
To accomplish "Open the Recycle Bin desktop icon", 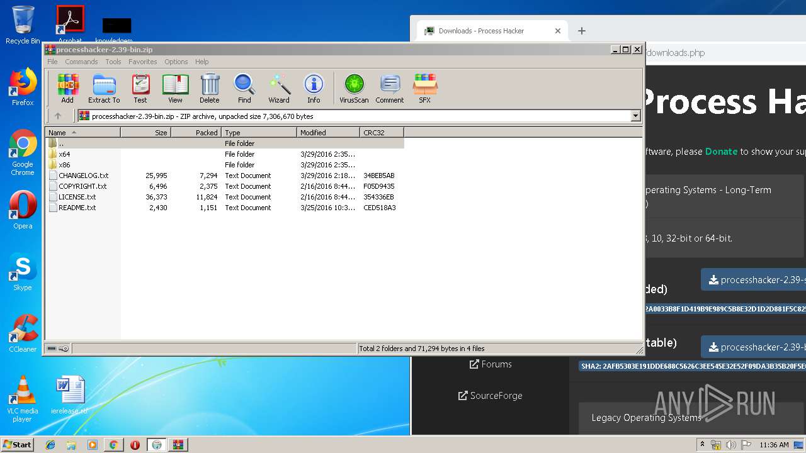I will tap(23, 25).
